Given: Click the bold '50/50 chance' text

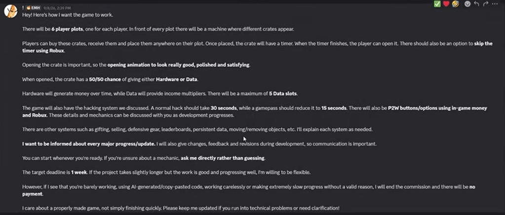Looking at the screenshot, I should tap(105, 79).
